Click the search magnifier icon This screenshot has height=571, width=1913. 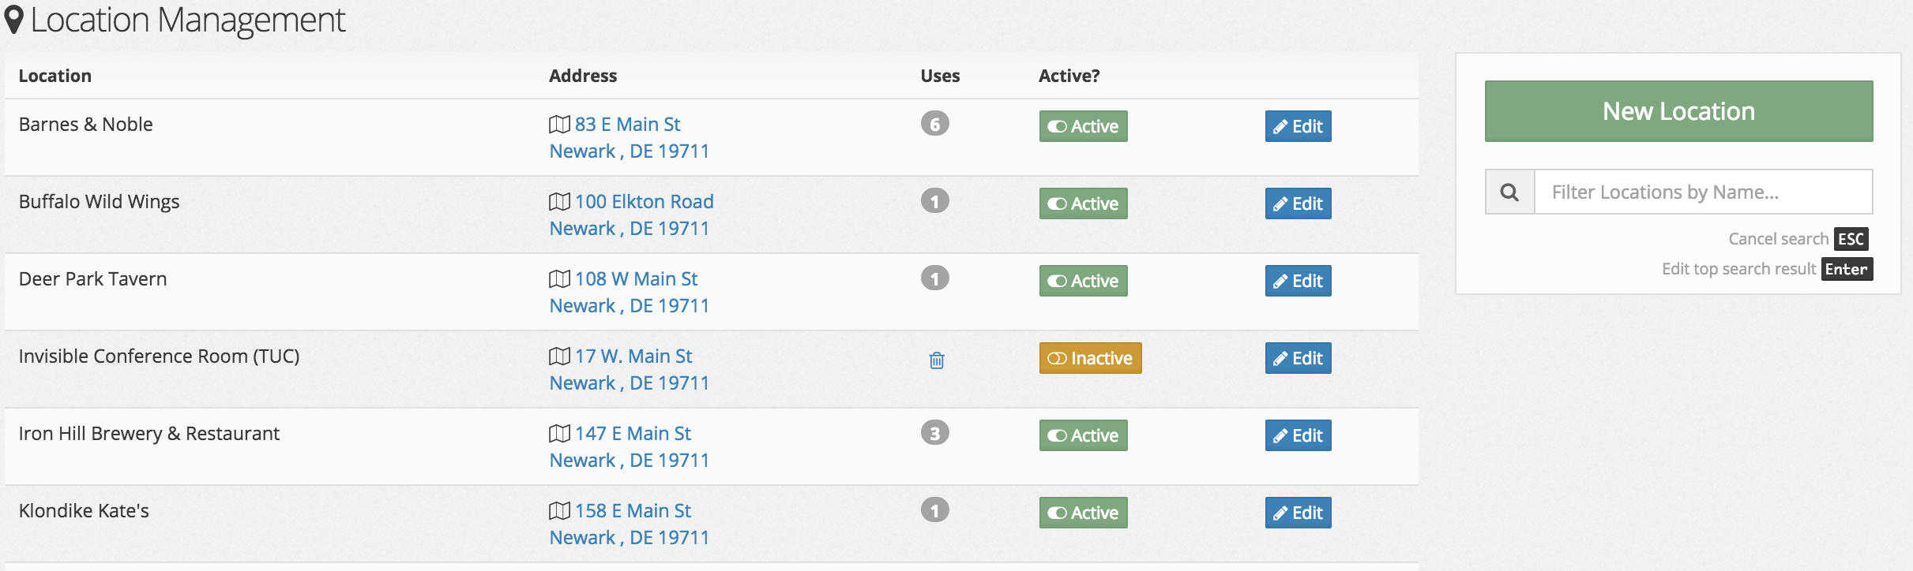click(x=1509, y=192)
